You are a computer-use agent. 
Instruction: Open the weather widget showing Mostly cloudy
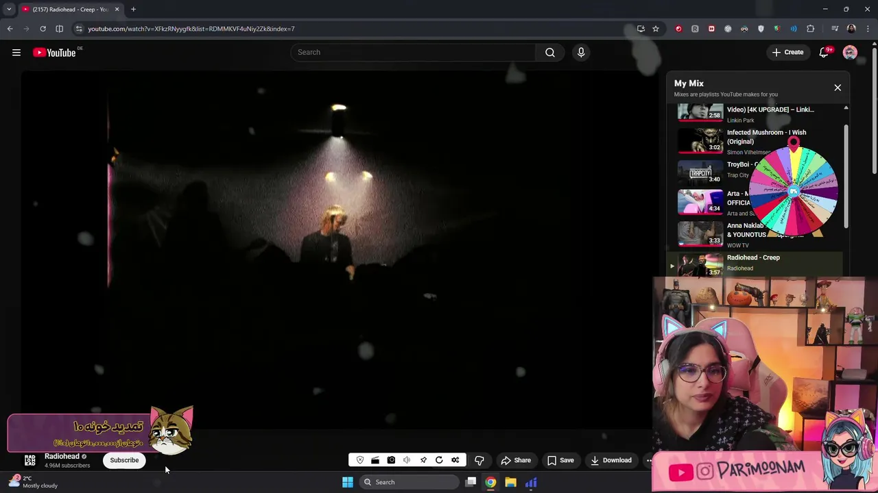pos(33,482)
